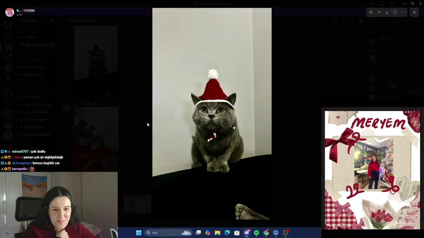424x238 pixels.
Task: Download the cat image
Action: pyautogui.click(x=387, y=12)
